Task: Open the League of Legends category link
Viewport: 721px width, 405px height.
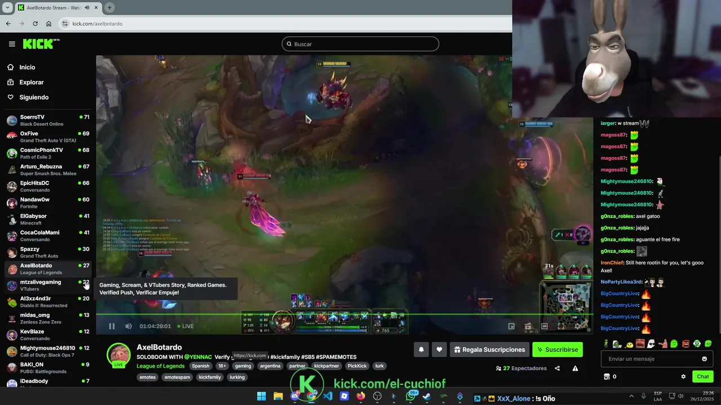Action: [x=161, y=366]
